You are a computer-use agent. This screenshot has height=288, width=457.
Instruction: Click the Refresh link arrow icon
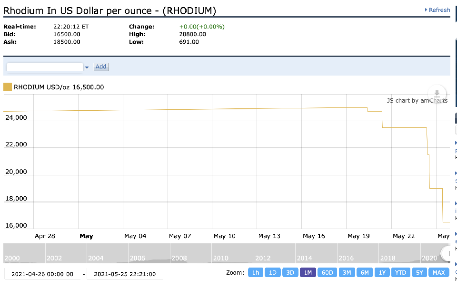(x=426, y=10)
